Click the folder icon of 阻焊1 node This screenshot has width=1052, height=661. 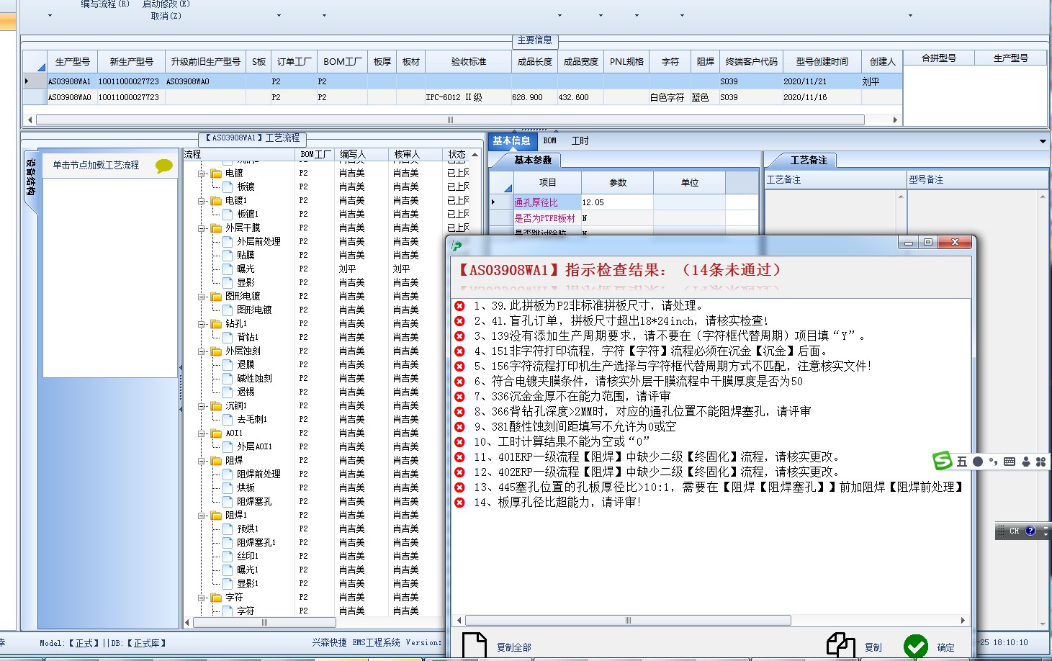click(x=216, y=516)
